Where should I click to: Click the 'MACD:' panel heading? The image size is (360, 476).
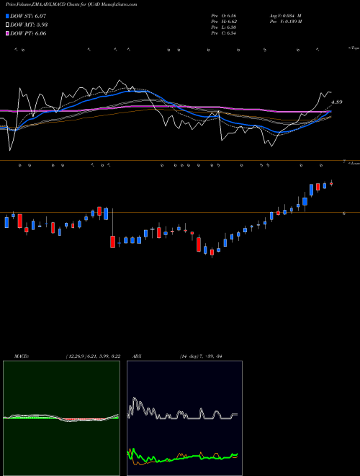point(22,356)
